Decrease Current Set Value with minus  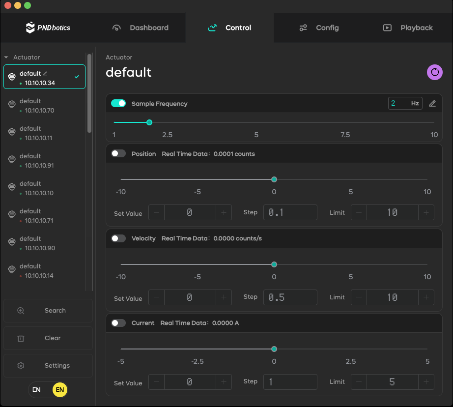(157, 382)
